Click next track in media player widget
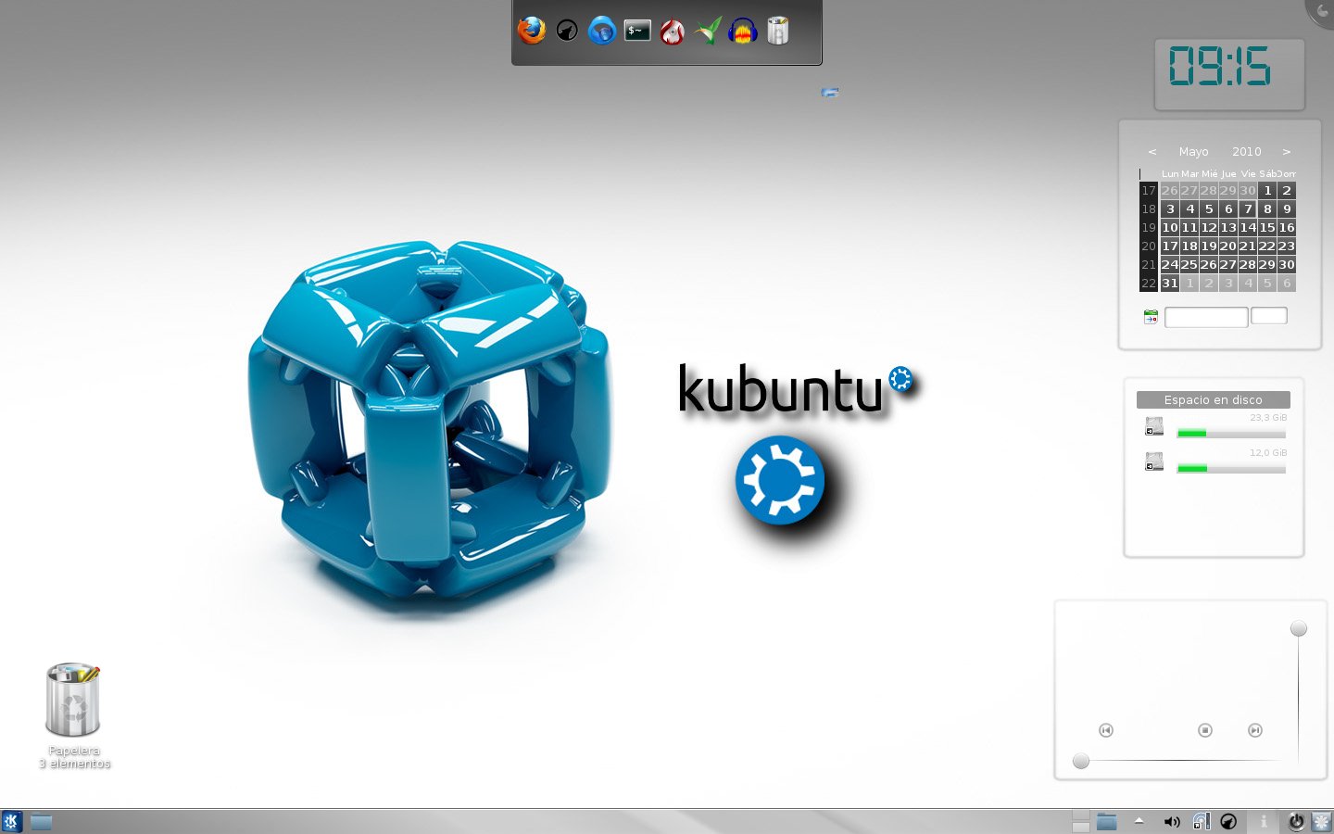This screenshot has width=1334, height=834. [1255, 730]
